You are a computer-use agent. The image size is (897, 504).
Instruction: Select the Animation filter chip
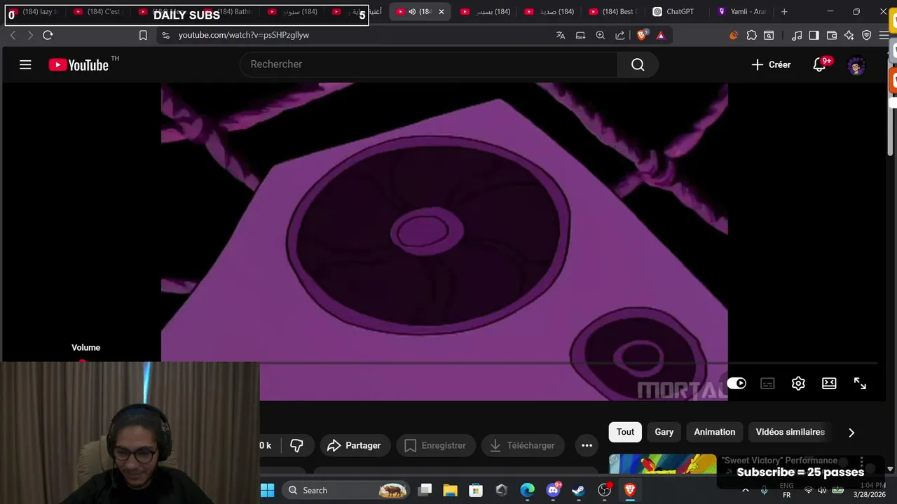coord(715,432)
